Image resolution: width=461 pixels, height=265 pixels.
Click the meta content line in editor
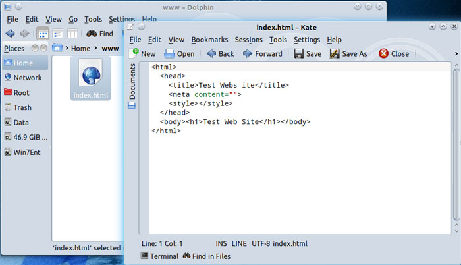[205, 94]
